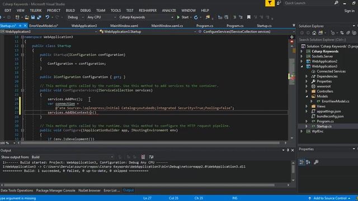Click the green plus marker in editor margin

292,37
